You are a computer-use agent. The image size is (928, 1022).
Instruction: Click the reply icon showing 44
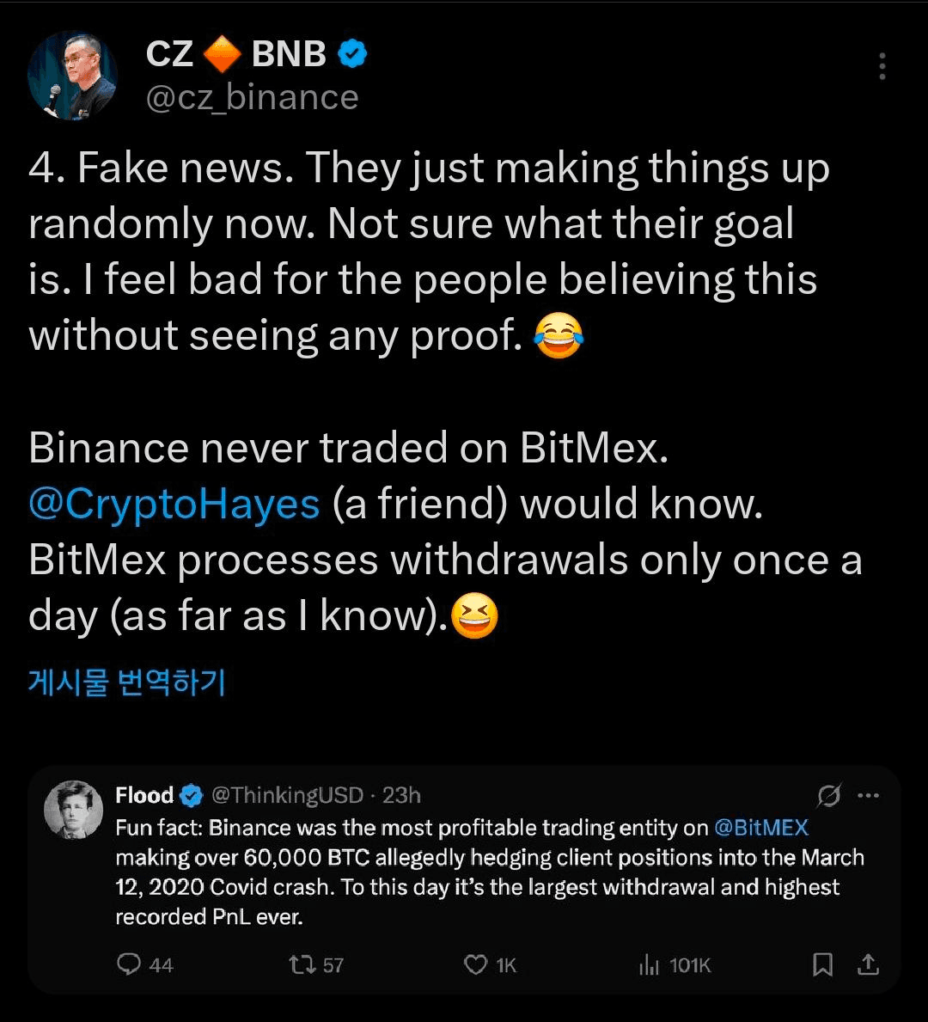point(130,965)
